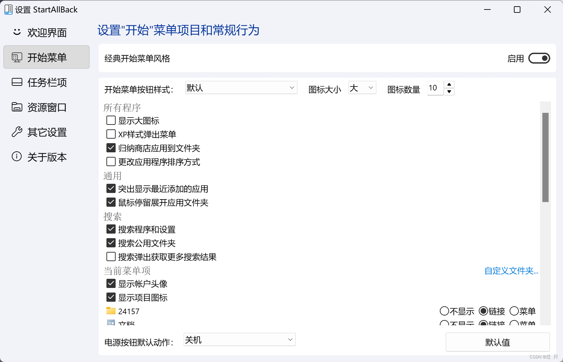Choose 菜单 radio for 24157 row
The height and width of the screenshot is (362, 563).
coord(514,311)
